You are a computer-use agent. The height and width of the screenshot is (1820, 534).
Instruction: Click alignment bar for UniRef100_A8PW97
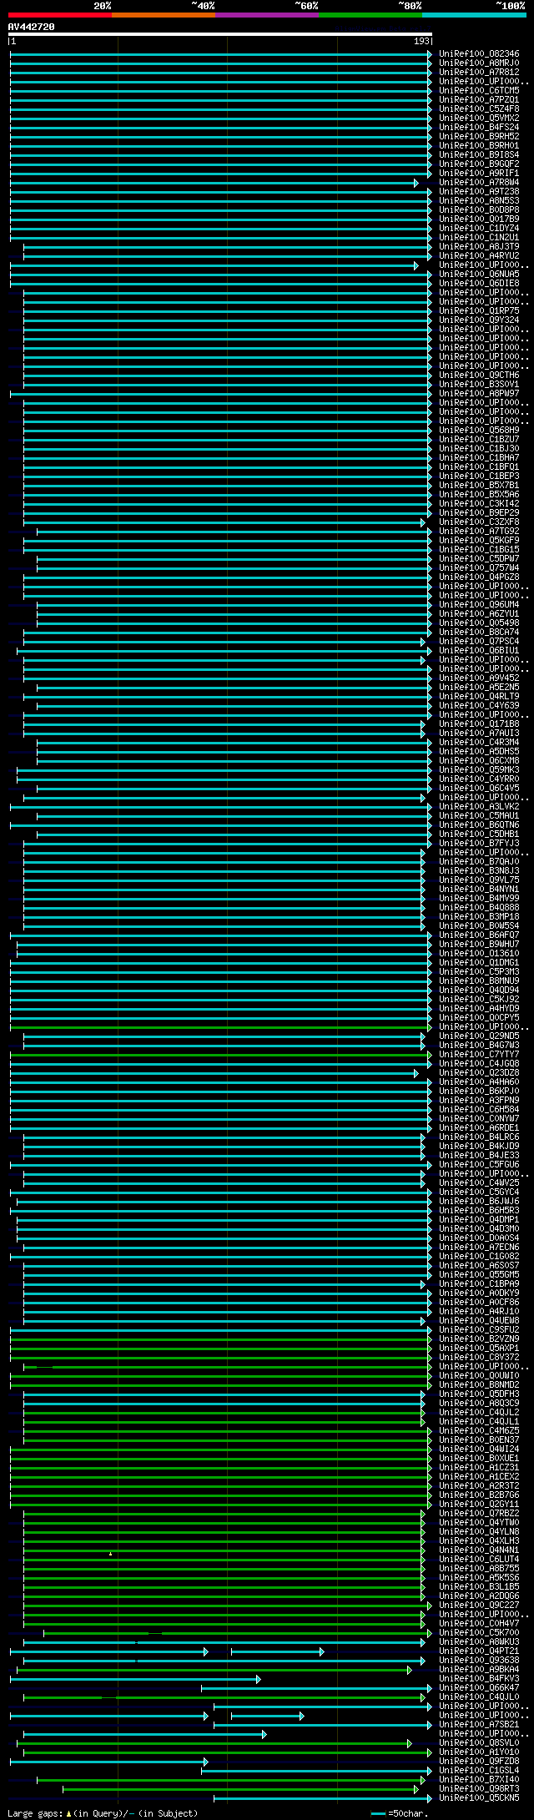[x=221, y=393]
